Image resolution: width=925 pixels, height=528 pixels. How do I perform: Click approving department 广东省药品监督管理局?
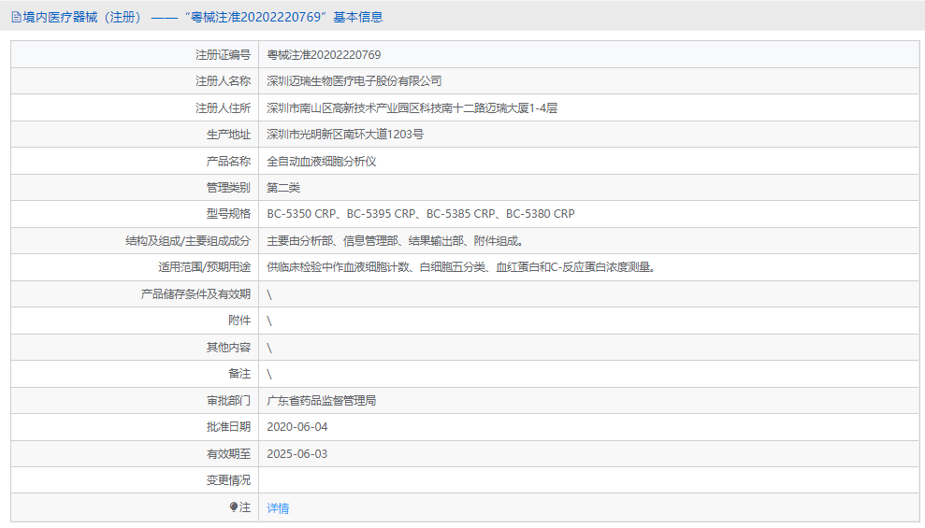point(322,401)
